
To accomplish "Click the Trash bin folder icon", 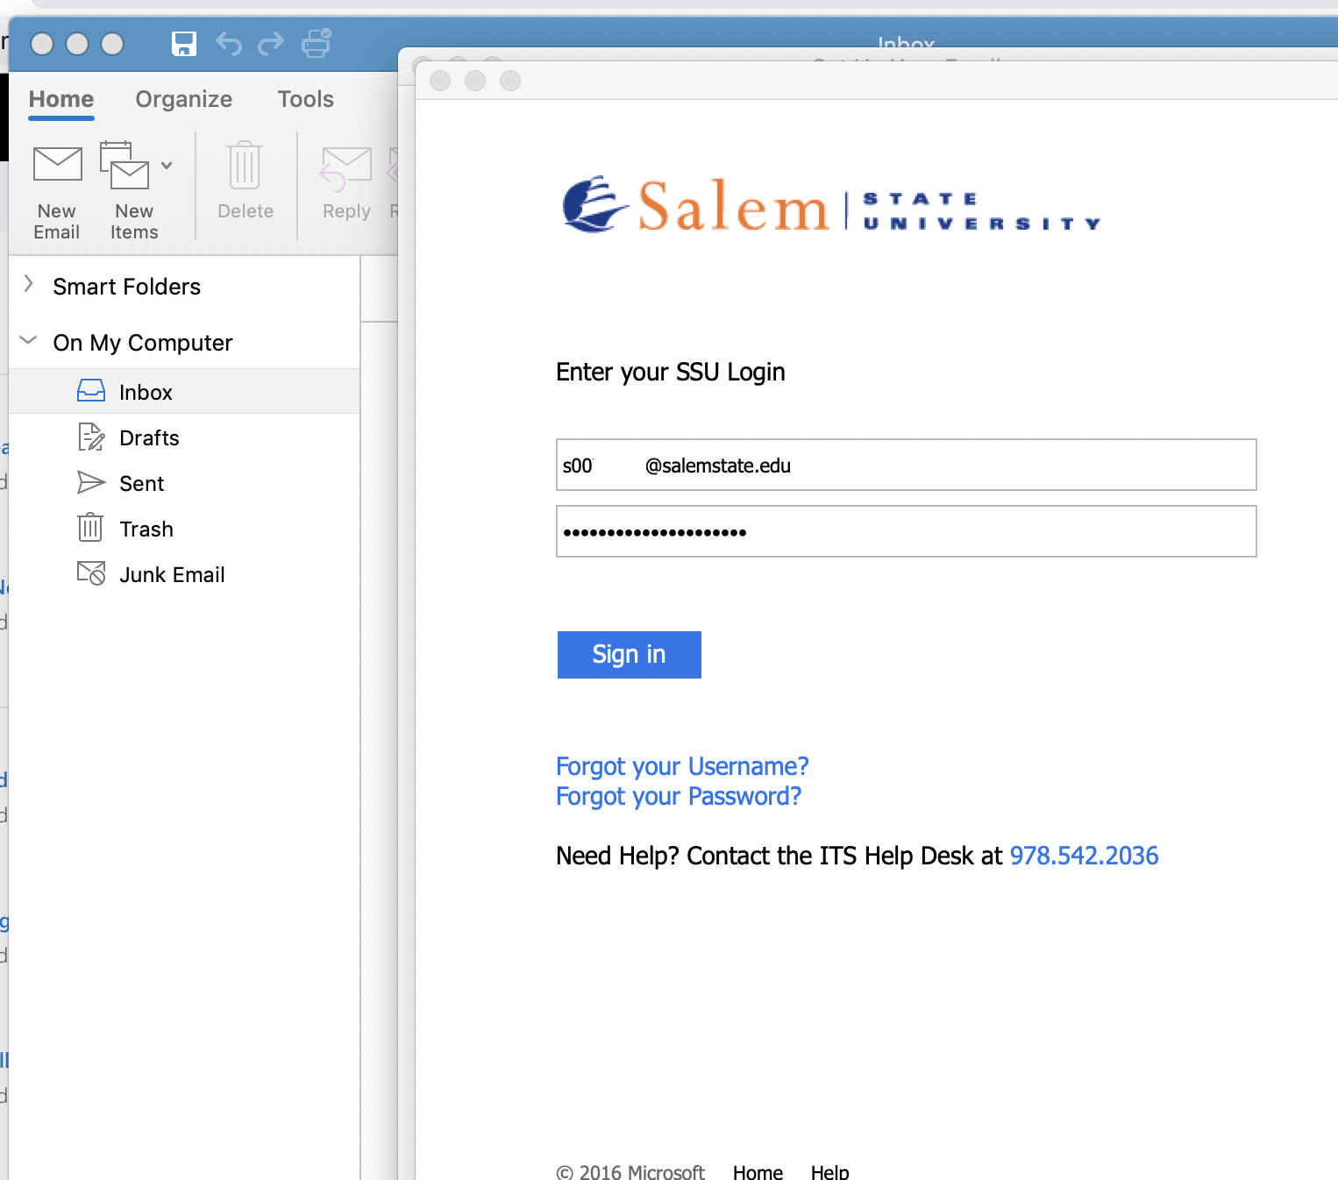I will [x=91, y=527].
